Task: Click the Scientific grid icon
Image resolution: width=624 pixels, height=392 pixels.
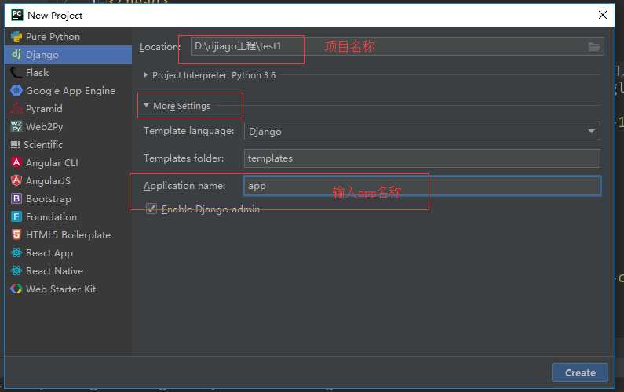Action: click(x=15, y=144)
